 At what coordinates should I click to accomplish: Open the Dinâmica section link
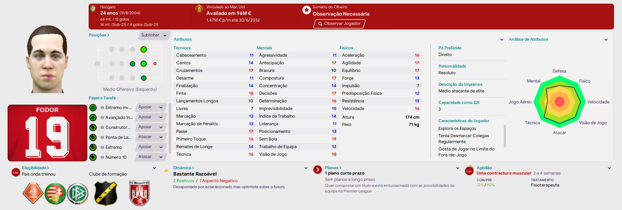[x=184, y=168]
